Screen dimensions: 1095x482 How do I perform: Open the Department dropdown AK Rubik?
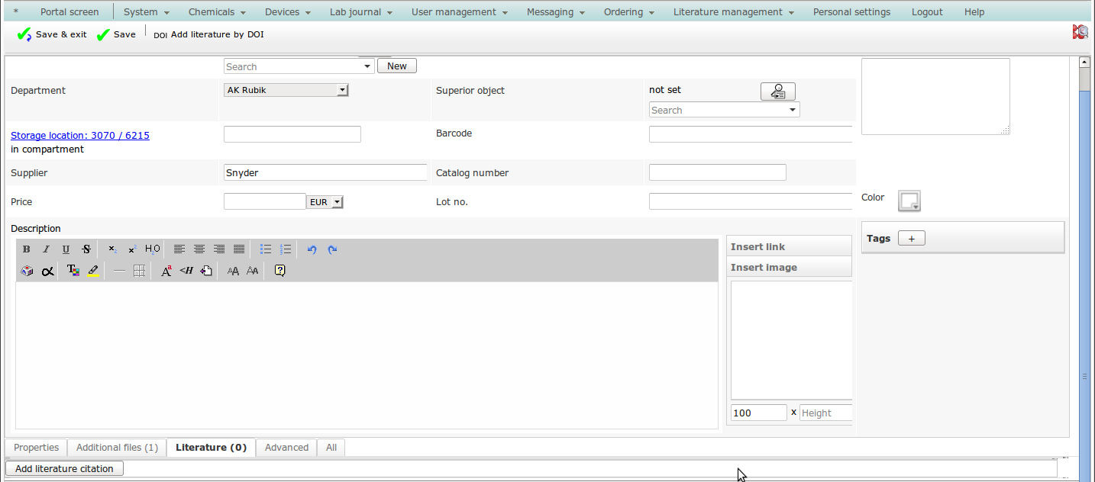pos(286,90)
